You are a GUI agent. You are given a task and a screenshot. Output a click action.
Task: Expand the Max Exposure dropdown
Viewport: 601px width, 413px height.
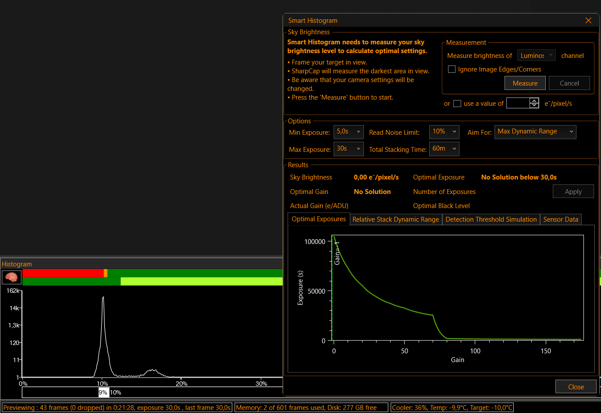349,149
